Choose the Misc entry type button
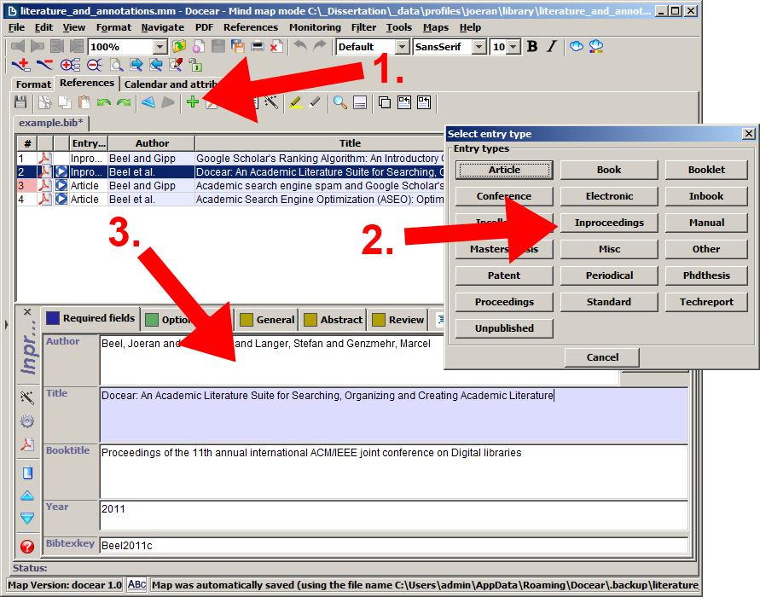Image resolution: width=760 pixels, height=597 pixels. [x=609, y=249]
